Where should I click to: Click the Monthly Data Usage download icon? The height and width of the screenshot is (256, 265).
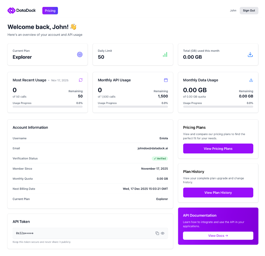point(251,80)
